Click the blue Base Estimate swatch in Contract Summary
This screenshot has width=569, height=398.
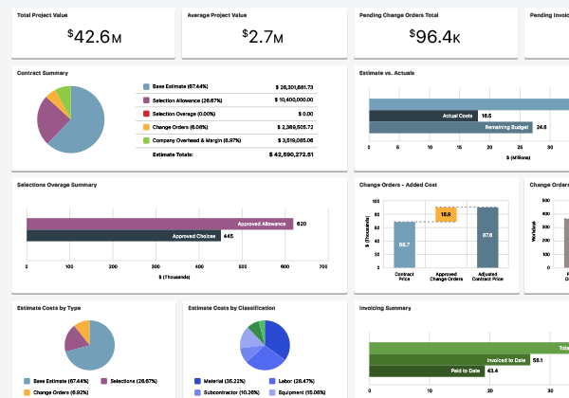pyautogui.click(x=146, y=86)
